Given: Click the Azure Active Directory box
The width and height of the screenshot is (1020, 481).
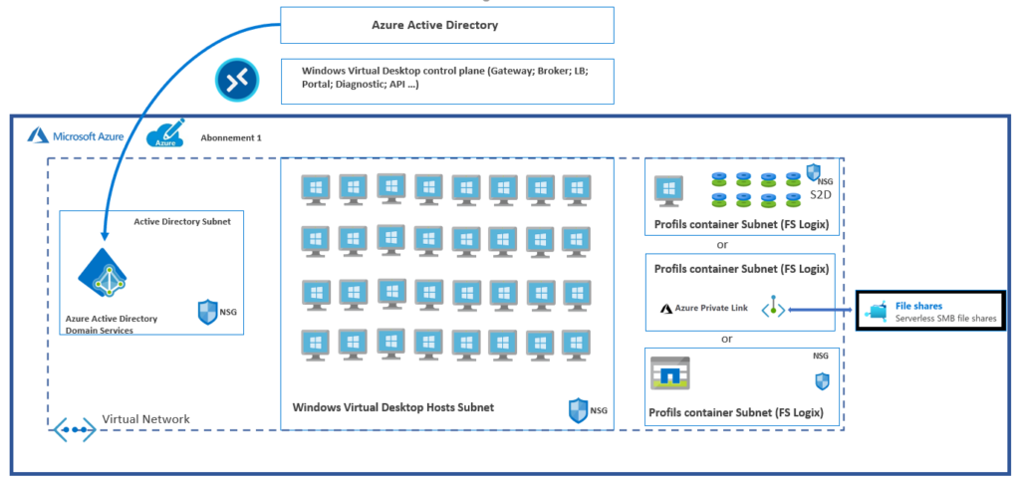Looking at the screenshot, I should point(447,25).
